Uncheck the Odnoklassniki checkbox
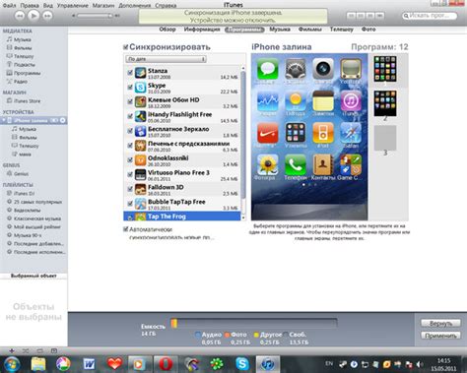Image resolution: width=467 pixels, height=373 pixels. (130, 160)
